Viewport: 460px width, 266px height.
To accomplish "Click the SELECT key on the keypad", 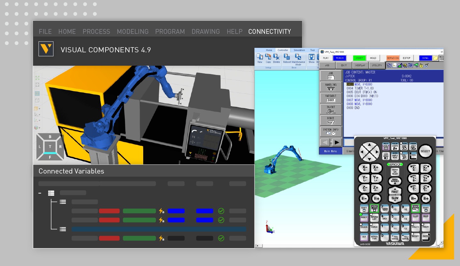I will click(x=425, y=151).
